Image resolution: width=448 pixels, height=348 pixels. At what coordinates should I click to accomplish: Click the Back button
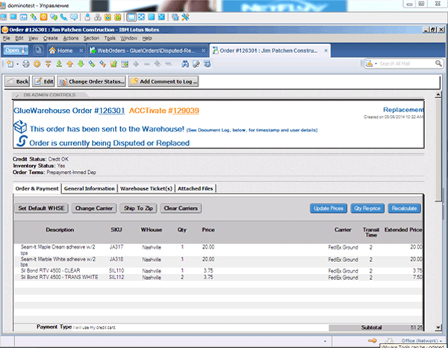17,81
